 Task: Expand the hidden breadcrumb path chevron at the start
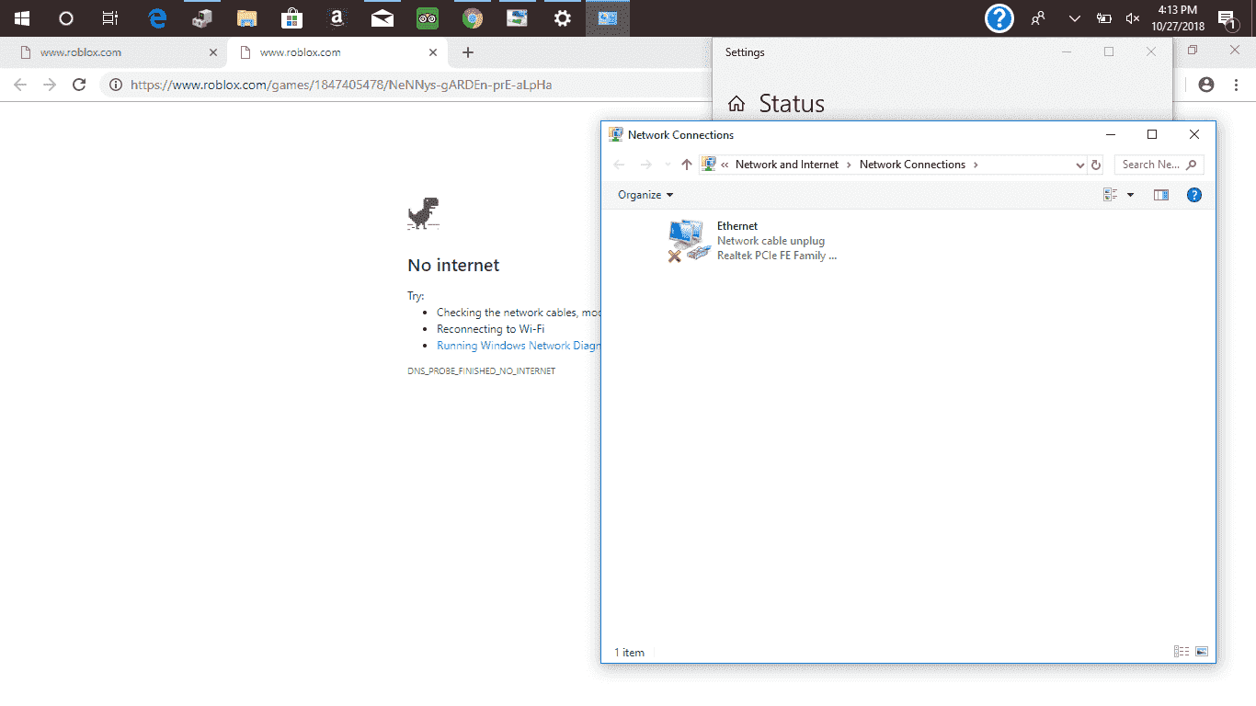(725, 165)
